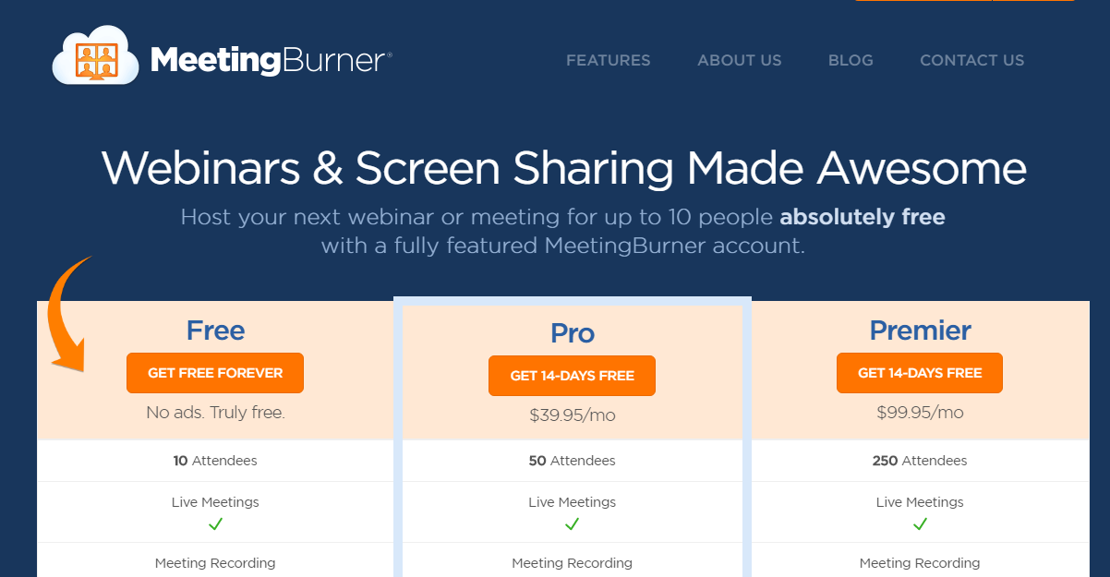The image size is (1110, 577).
Task: Click the MeetingBurner wordmark text
Action: (x=271, y=61)
